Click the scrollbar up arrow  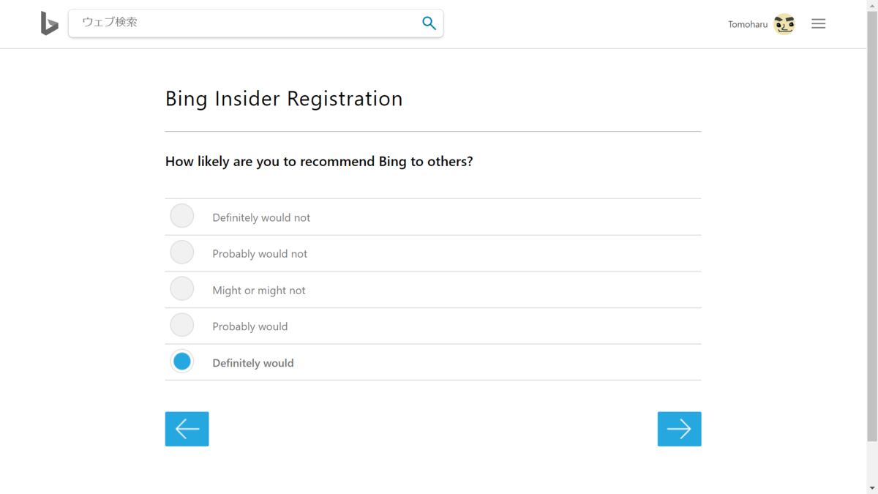pos(872,6)
